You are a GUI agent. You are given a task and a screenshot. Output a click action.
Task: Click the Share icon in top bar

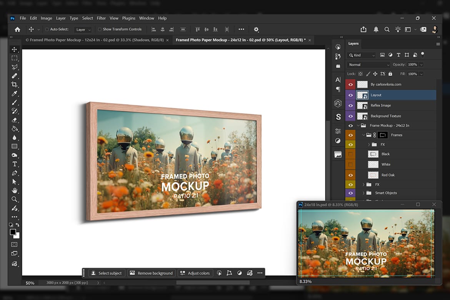click(363, 29)
